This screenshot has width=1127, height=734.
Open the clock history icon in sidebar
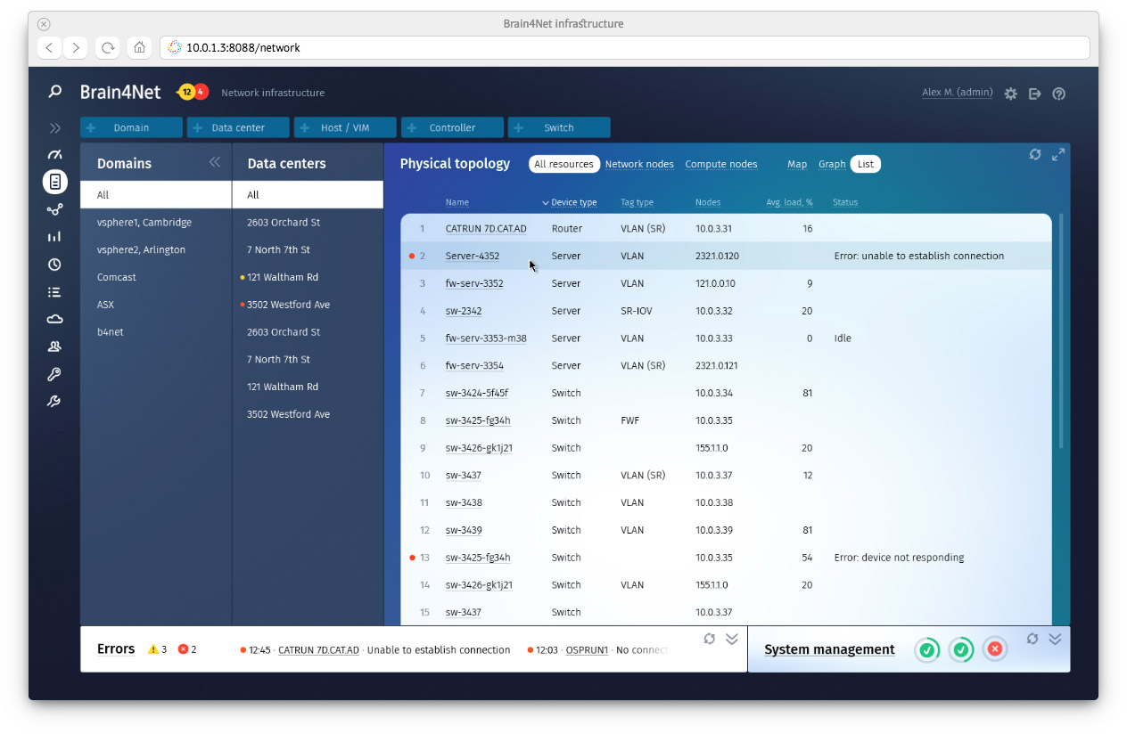[x=54, y=265]
